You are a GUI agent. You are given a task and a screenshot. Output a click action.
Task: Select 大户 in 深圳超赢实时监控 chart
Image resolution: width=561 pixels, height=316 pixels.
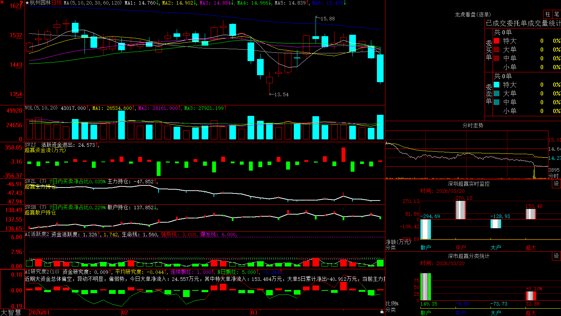pos(496,248)
